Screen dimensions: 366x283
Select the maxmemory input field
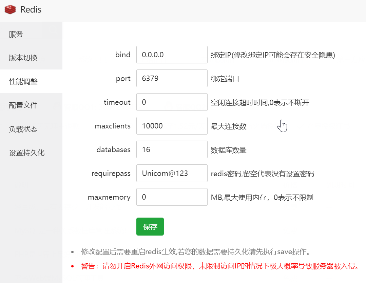click(x=172, y=197)
